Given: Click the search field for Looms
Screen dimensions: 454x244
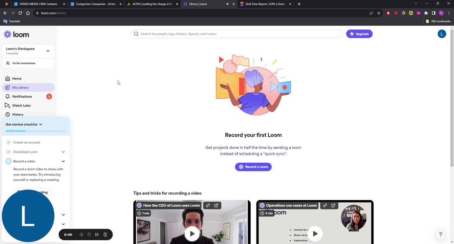Looking at the screenshot, I should [236, 34].
